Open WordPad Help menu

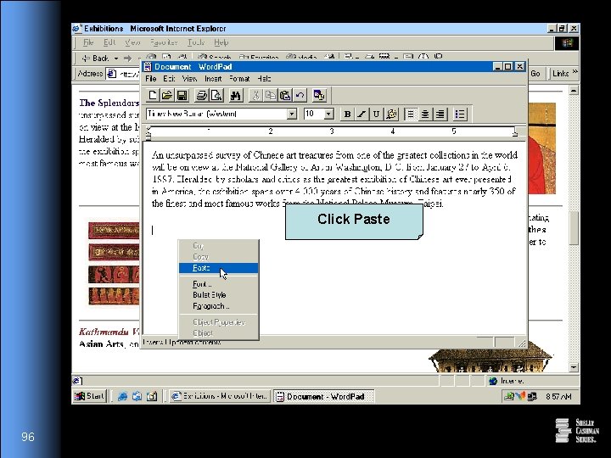coord(264,79)
